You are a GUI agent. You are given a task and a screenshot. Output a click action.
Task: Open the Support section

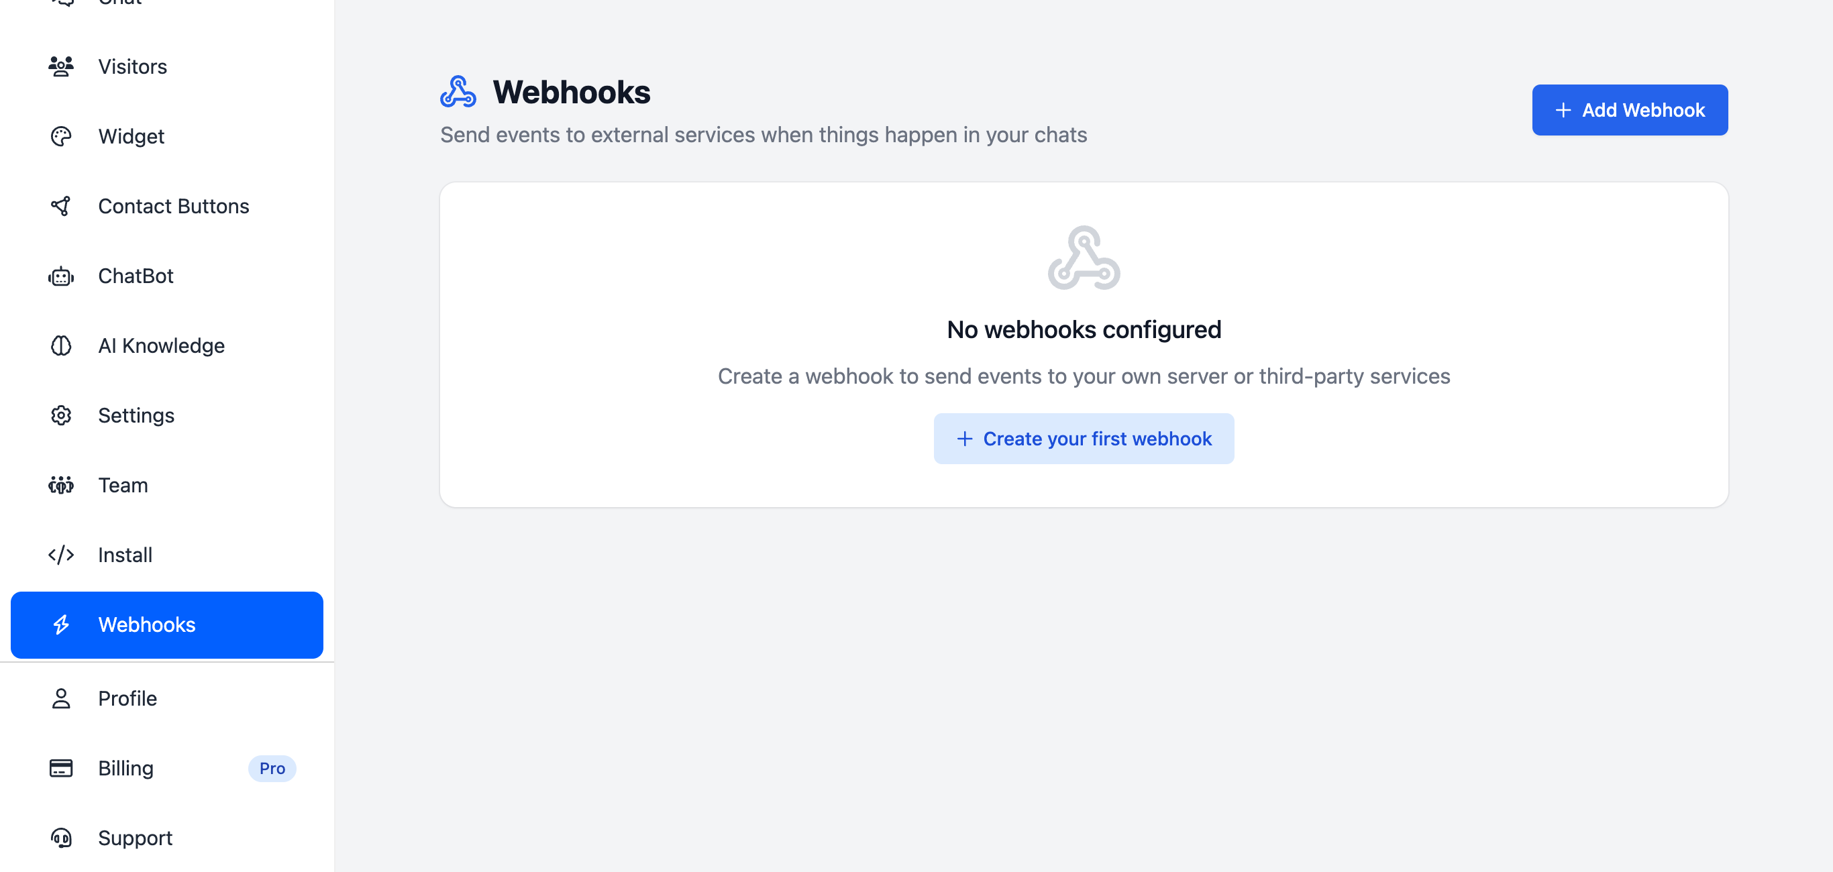136,838
